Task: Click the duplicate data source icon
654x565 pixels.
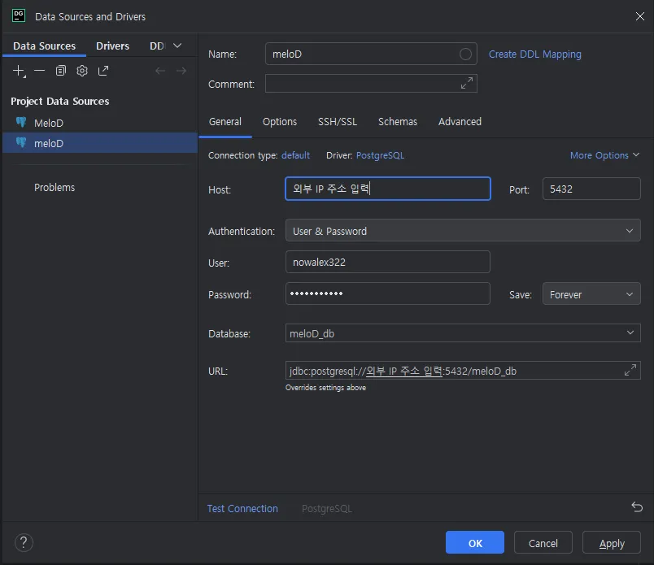Action: point(61,71)
